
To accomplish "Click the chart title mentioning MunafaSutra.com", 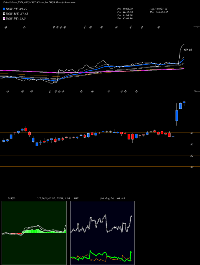I will click(x=39, y=2).
